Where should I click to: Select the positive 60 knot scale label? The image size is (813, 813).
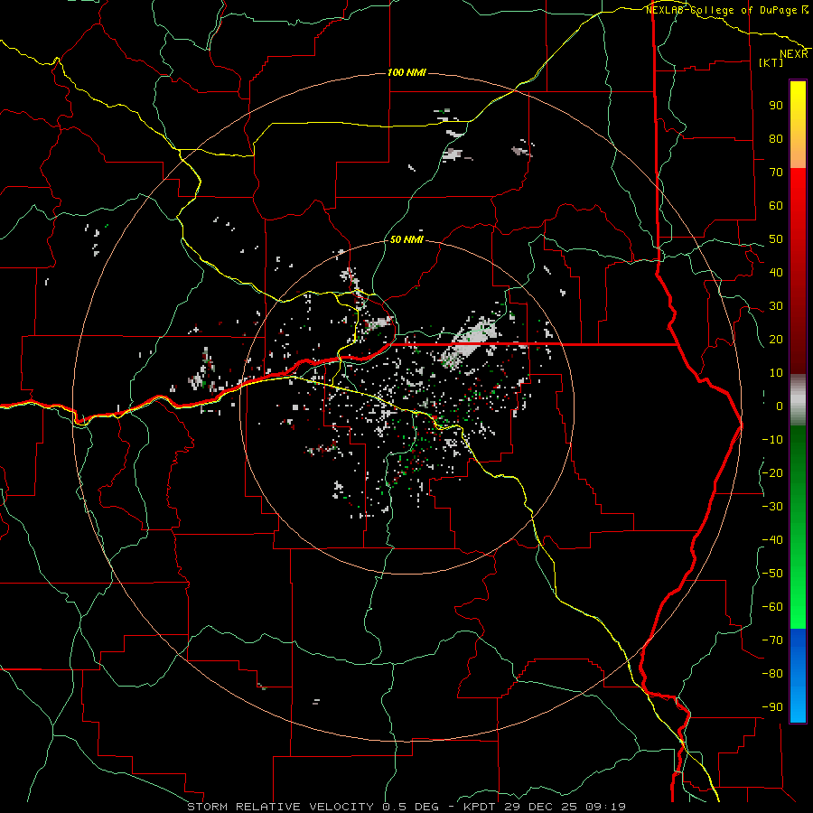point(776,206)
